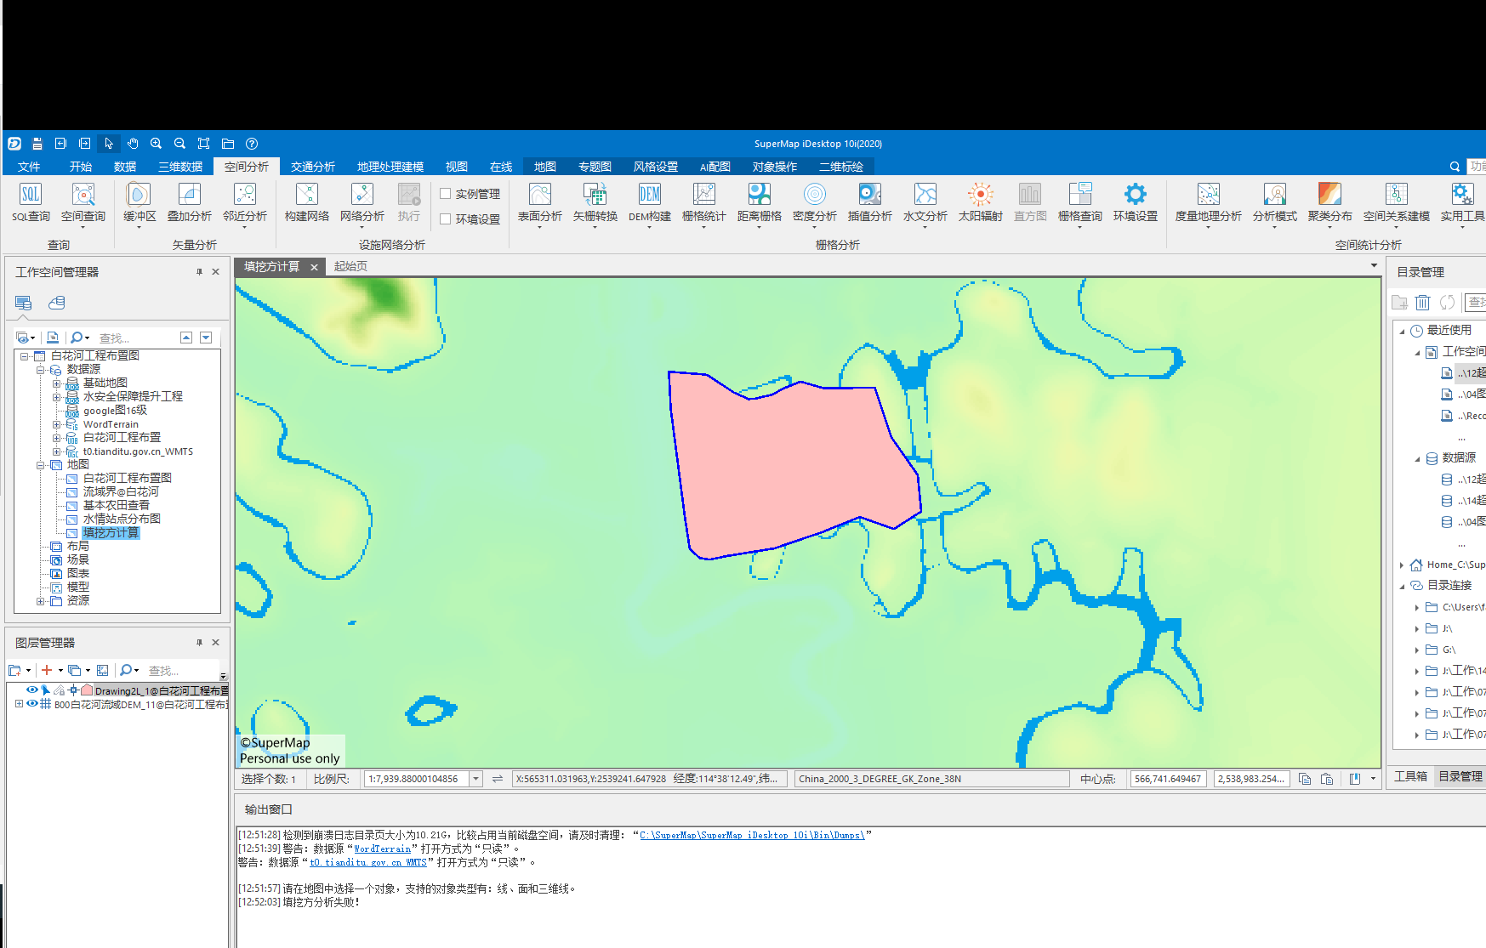Select the 基本农田查看 map item

(x=117, y=506)
